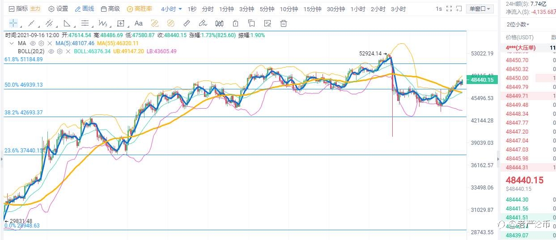
Task: Switch to 2小时 timeframe
Action: tap(378, 9)
